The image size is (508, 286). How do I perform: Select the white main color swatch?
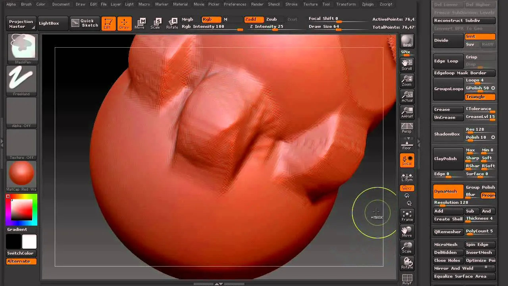(29, 242)
